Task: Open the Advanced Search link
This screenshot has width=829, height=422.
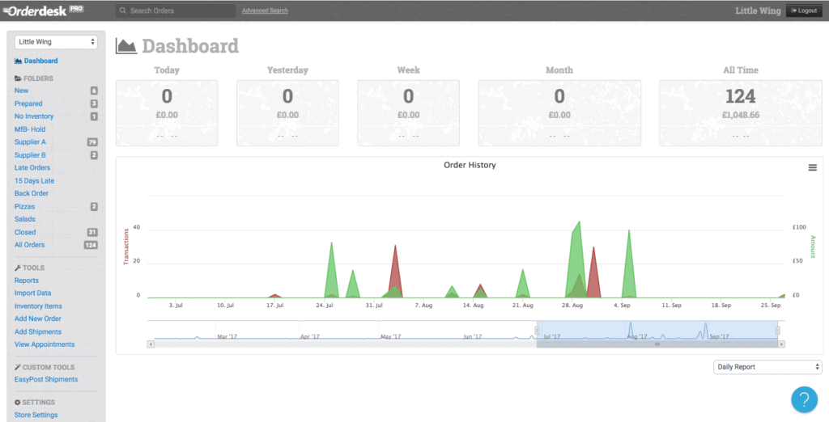Action: pyautogui.click(x=265, y=11)
